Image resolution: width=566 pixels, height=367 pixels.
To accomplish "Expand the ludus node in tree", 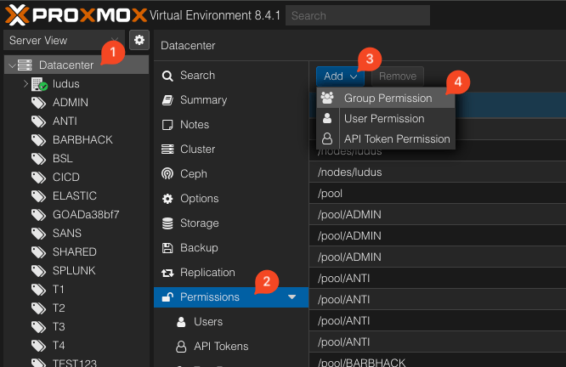I will [25, 84].
